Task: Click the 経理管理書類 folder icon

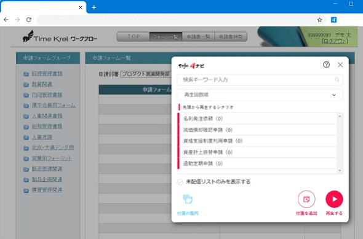Action: 26,74
